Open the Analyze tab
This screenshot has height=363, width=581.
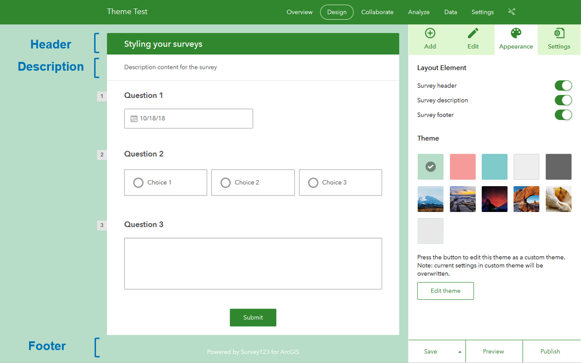point(419,12)
